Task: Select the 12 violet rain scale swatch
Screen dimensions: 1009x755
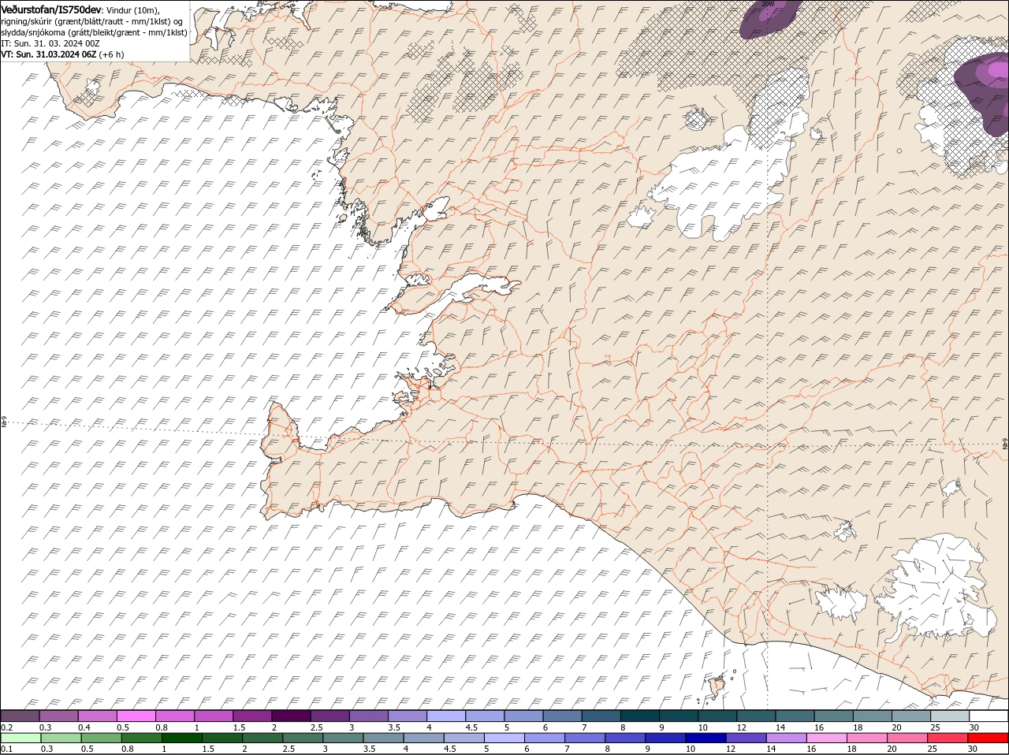Action: tap(747, 738)
